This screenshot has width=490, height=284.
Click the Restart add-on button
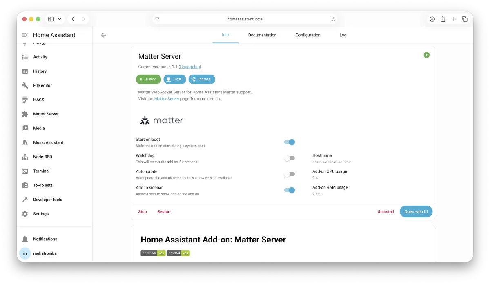(164, 212)
